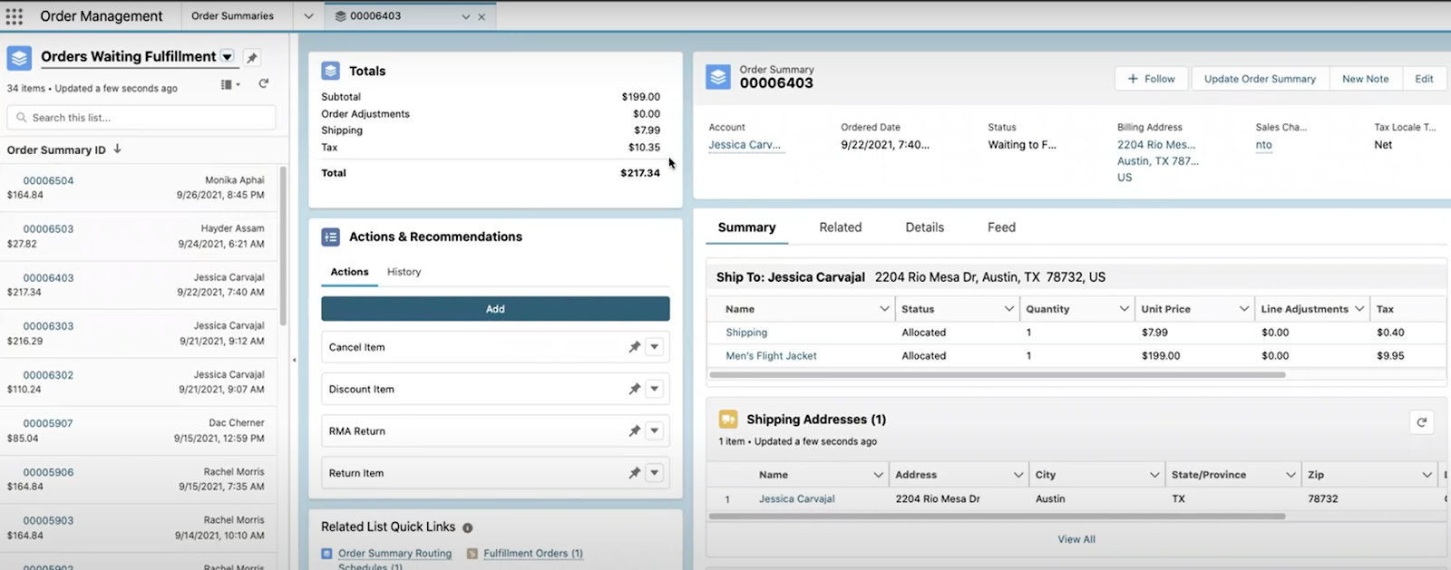
Task: Switch to the Related tab
Action: (841, 227)
